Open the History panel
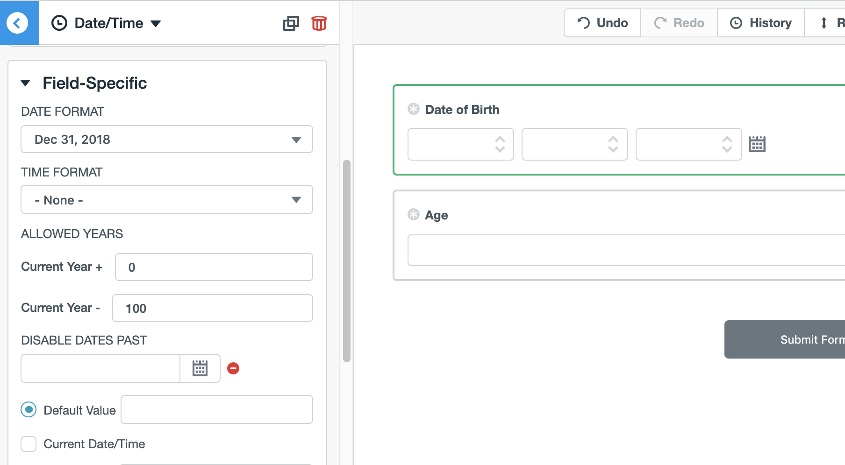The width and height of the screenshot is (845, 465). (x=760, y=22)
